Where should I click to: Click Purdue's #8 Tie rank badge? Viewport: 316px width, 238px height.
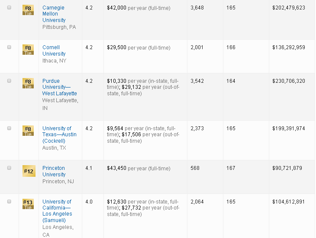28,83
